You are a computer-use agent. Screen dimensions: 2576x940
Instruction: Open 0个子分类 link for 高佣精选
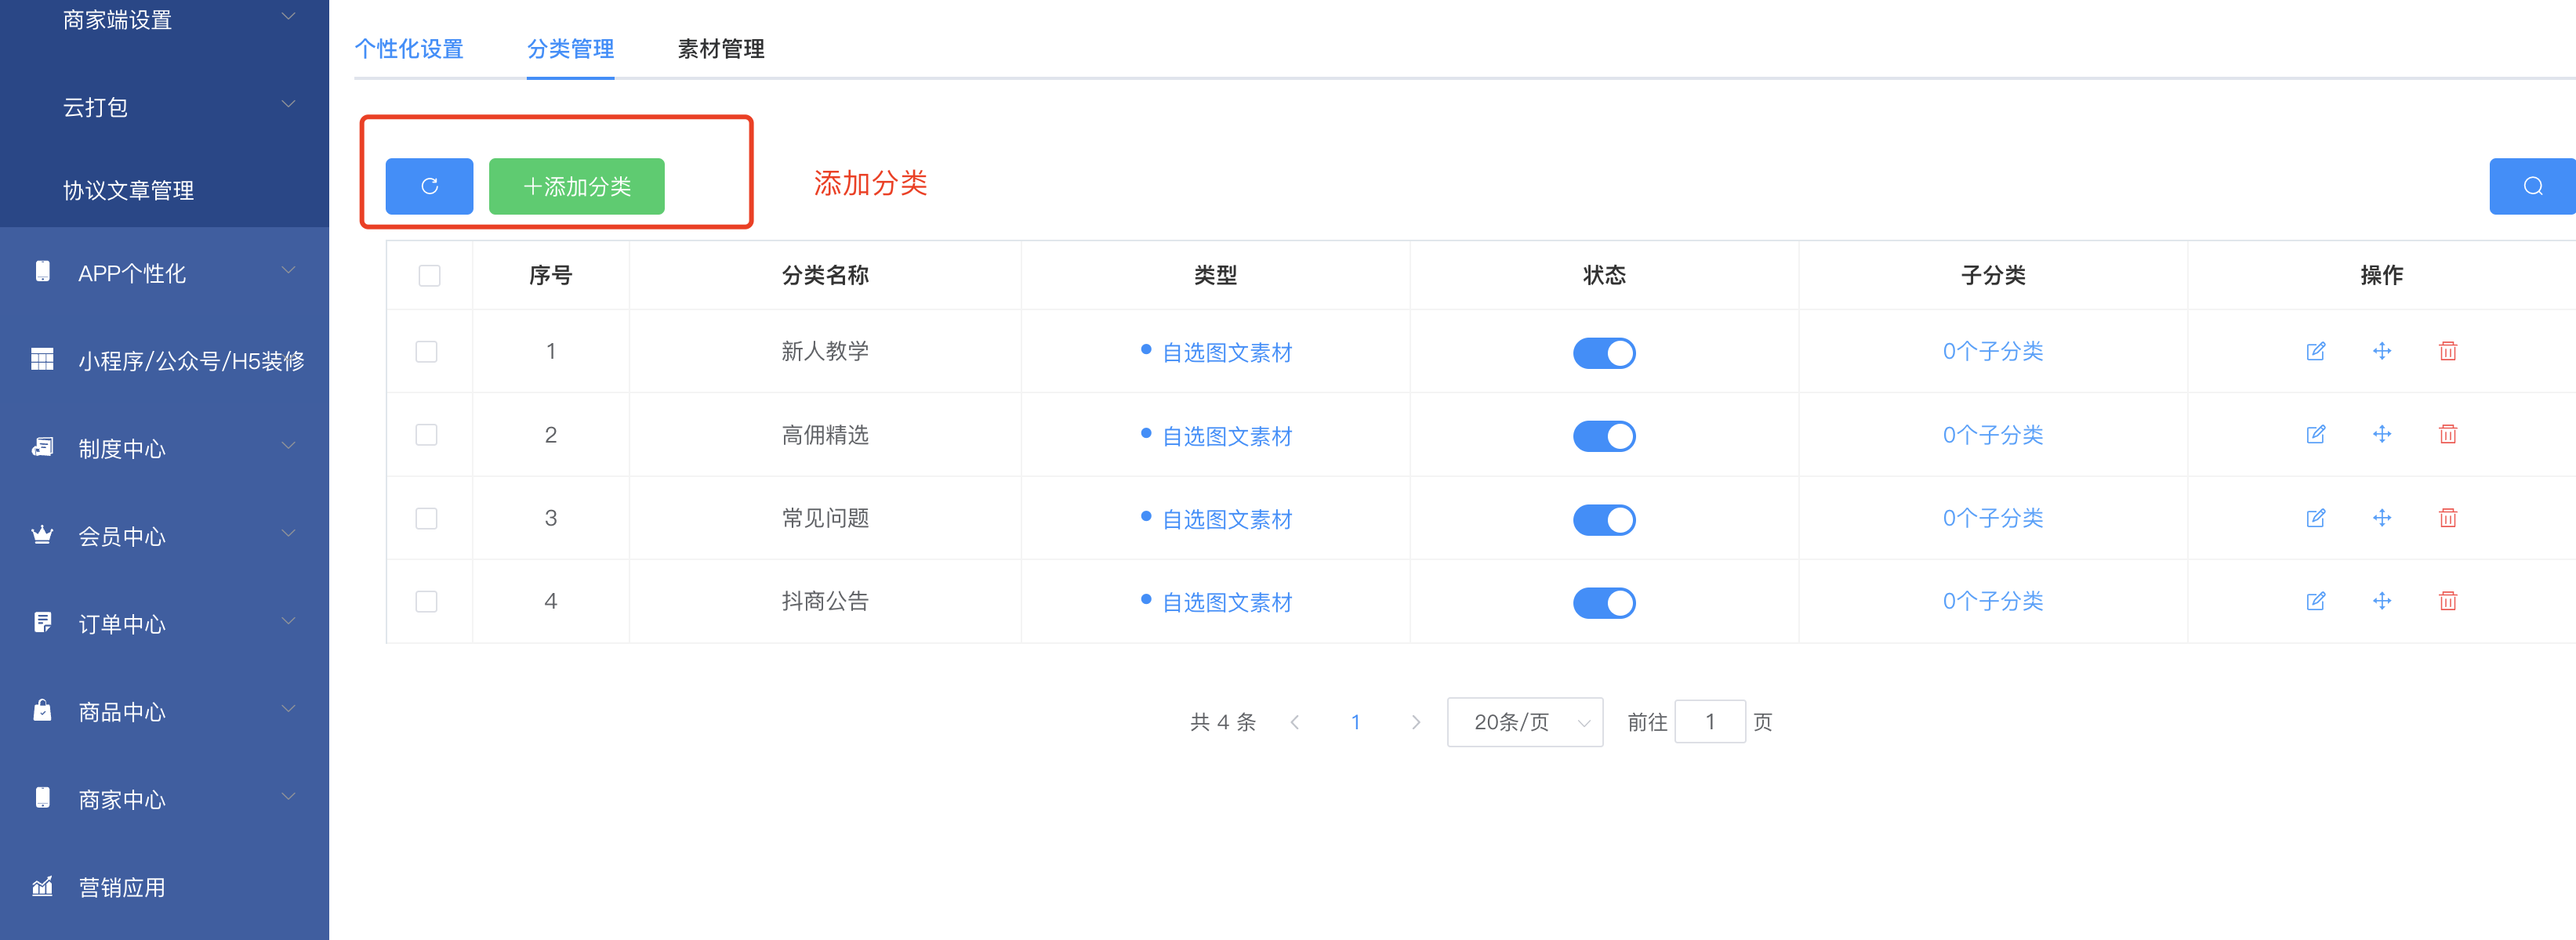tap(1992, 435)
